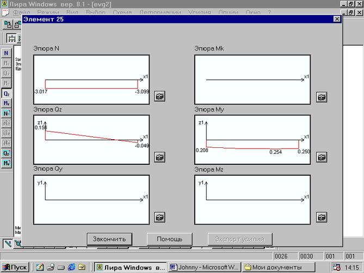Click the -3.017 value in Эпюра N
The width and height of the screenshot is (364, 273).
tap(41, 91)
